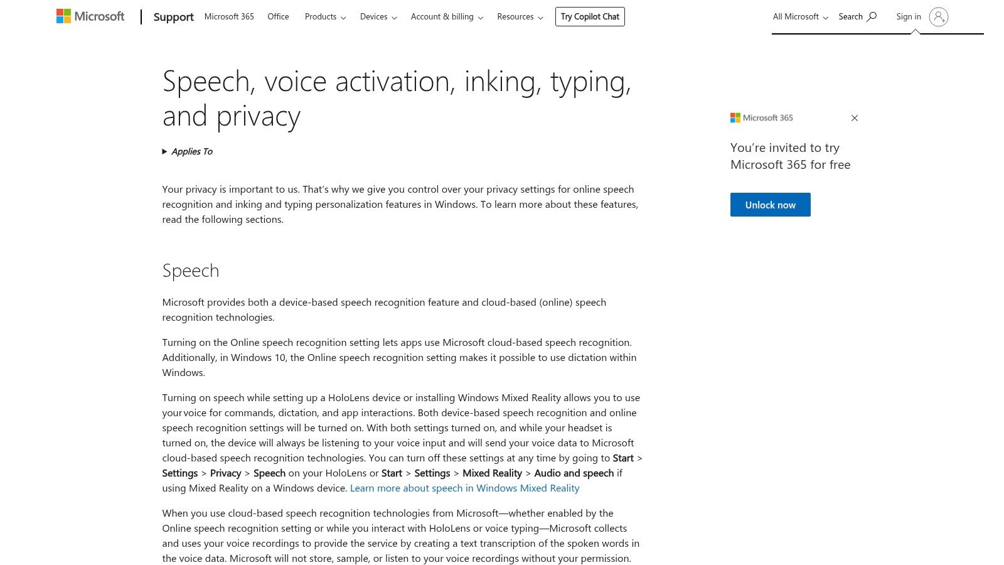1004x565 pixels.
Task: Dismiss the Microsoft 365 invitation with the X
Action: point(854,118)
